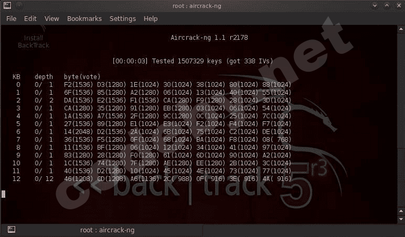
Task: Click scrollbar up arrow at top
Action: [401, 29]
